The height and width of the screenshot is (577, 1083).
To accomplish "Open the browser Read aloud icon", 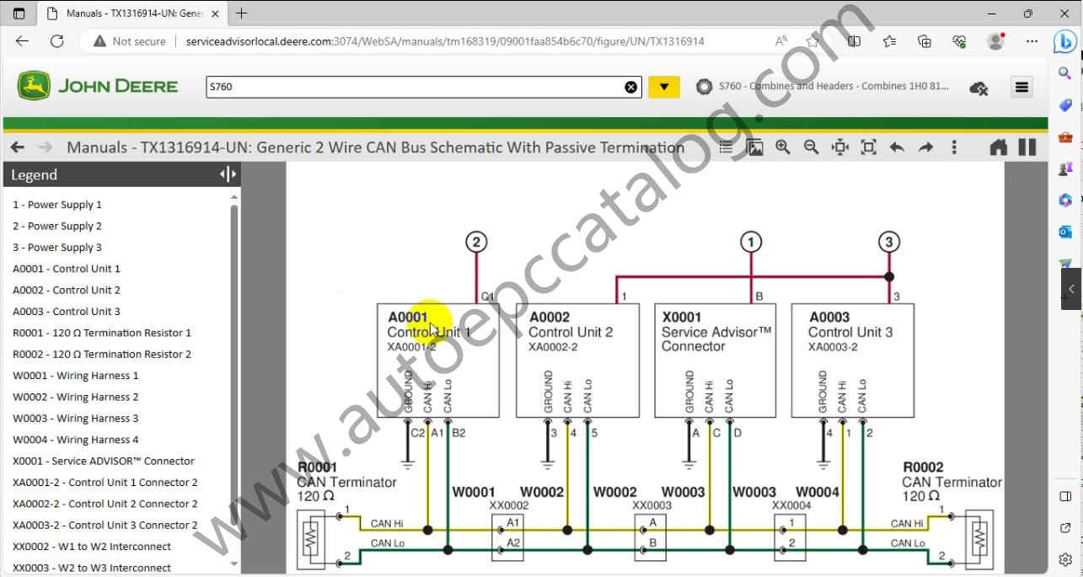I will [781, 40].
